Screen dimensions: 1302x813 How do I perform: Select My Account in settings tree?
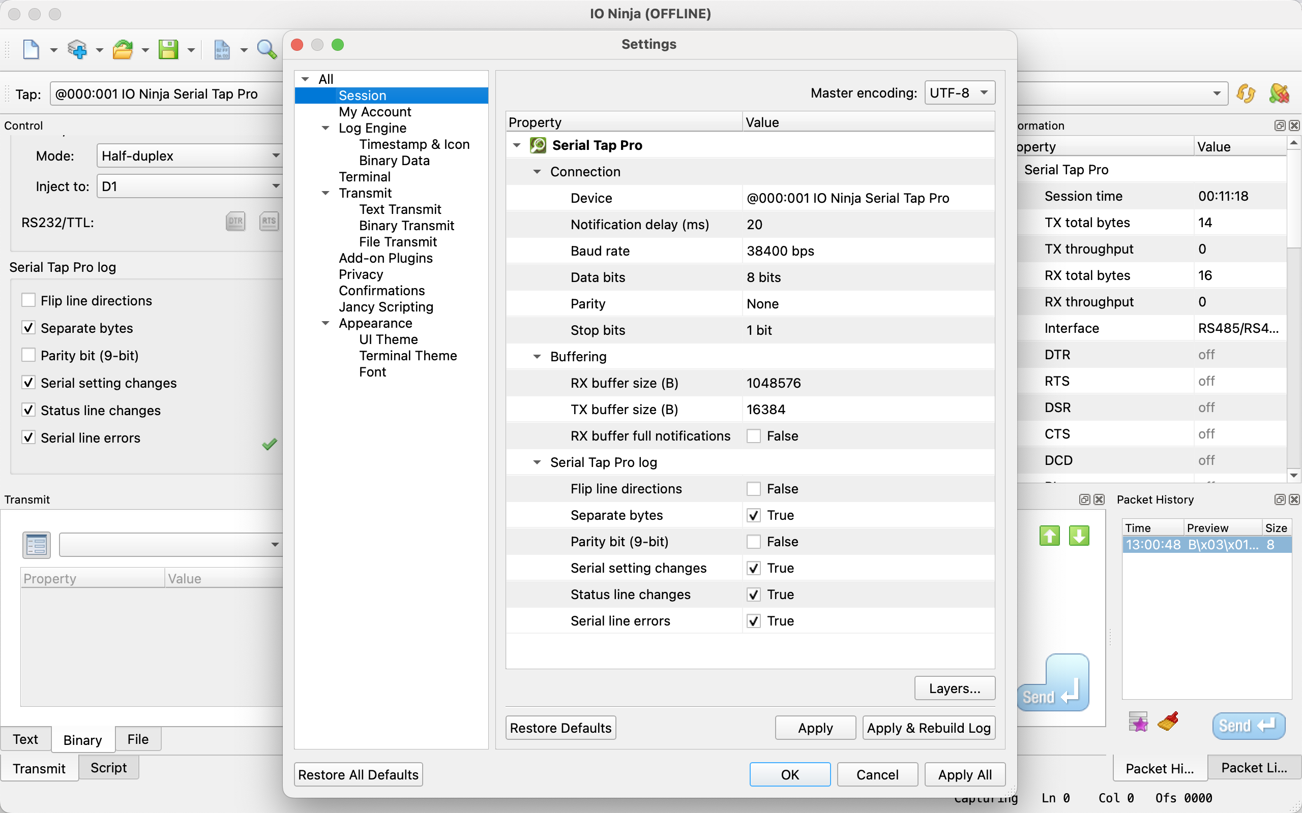pyautogui.click(x=375, y=111)
